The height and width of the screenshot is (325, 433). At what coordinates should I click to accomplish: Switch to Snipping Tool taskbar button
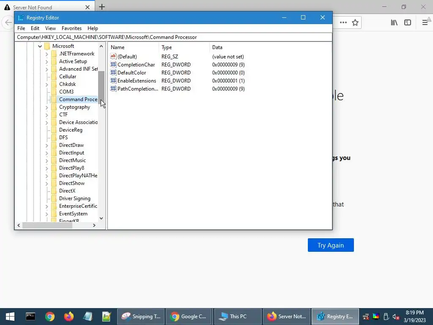(x=141, y=317)
